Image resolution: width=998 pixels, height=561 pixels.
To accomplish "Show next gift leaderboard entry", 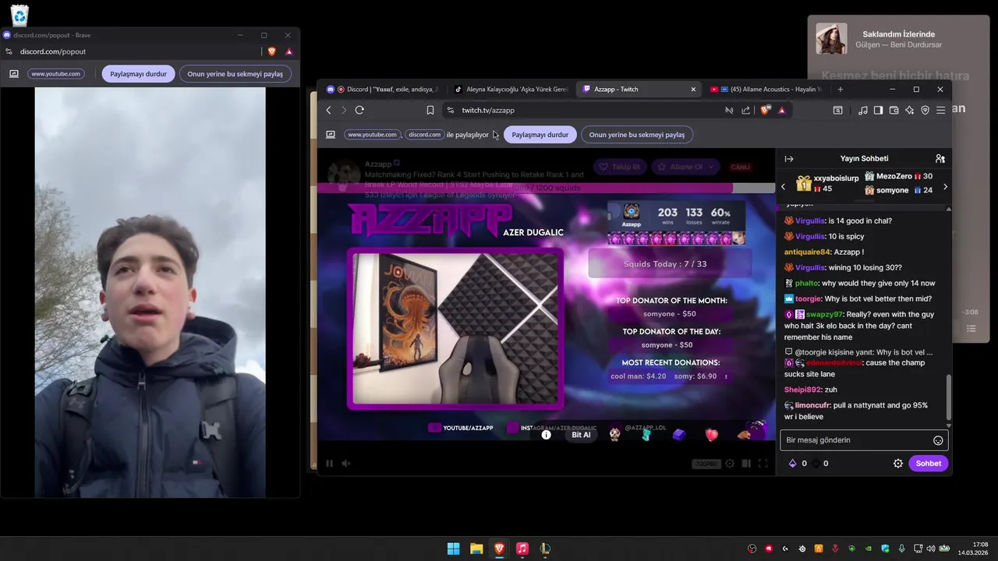I will pos(945,187).
